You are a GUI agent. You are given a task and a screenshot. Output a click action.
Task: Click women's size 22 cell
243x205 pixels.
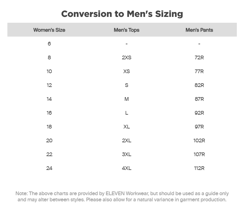tap(49, 154)
